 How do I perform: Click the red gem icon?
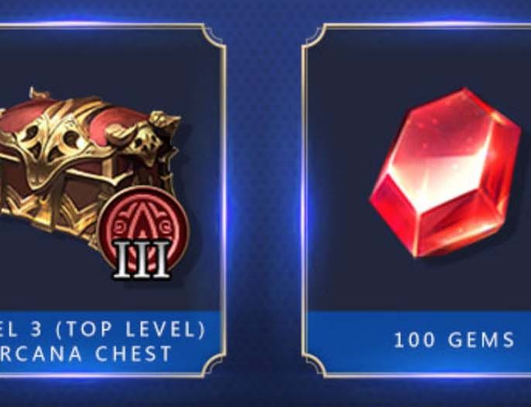coord(445,172)
